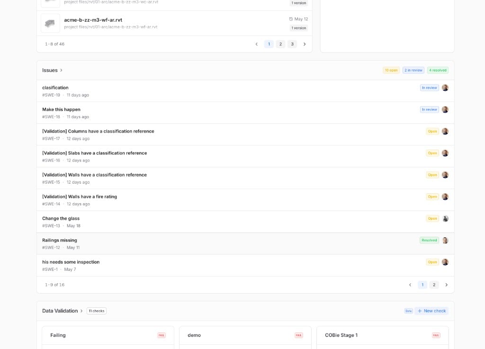Click assignee avatar on Walls classification issue
This screenshot has width=485, height=349.
click(445, 175)
